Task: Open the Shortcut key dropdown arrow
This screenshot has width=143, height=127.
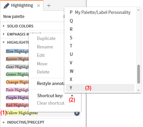Action: point(72,96)
